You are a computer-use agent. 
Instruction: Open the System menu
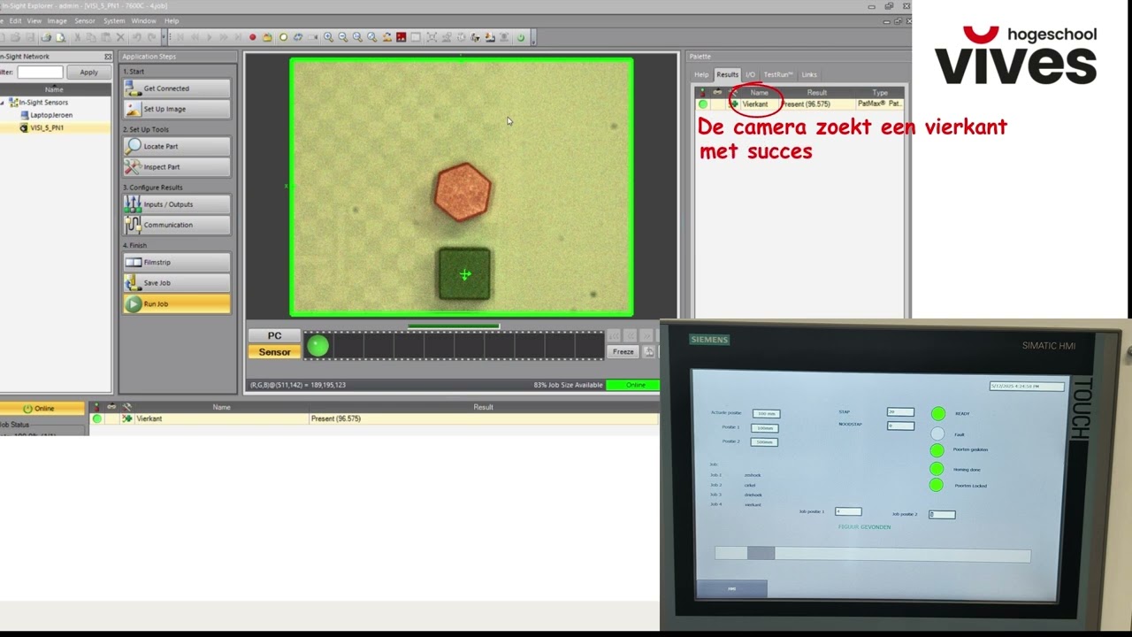114,20
